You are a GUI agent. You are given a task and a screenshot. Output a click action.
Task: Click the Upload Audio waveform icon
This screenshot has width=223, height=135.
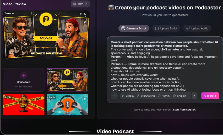coord(188,28)
